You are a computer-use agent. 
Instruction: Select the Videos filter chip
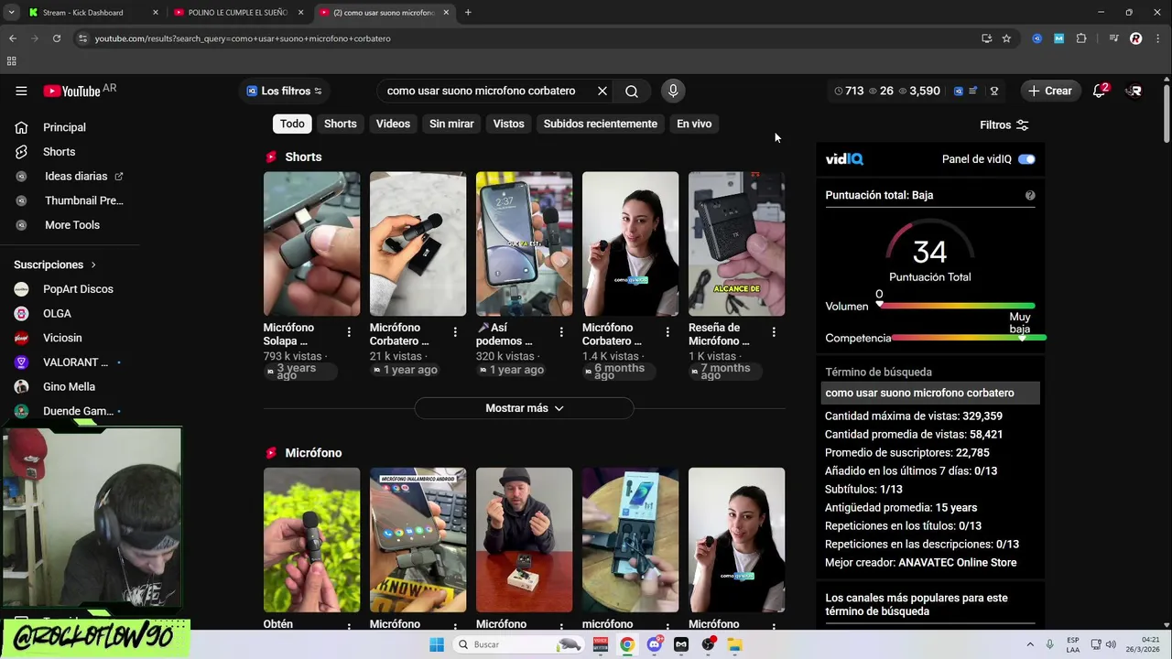(393, 124)
